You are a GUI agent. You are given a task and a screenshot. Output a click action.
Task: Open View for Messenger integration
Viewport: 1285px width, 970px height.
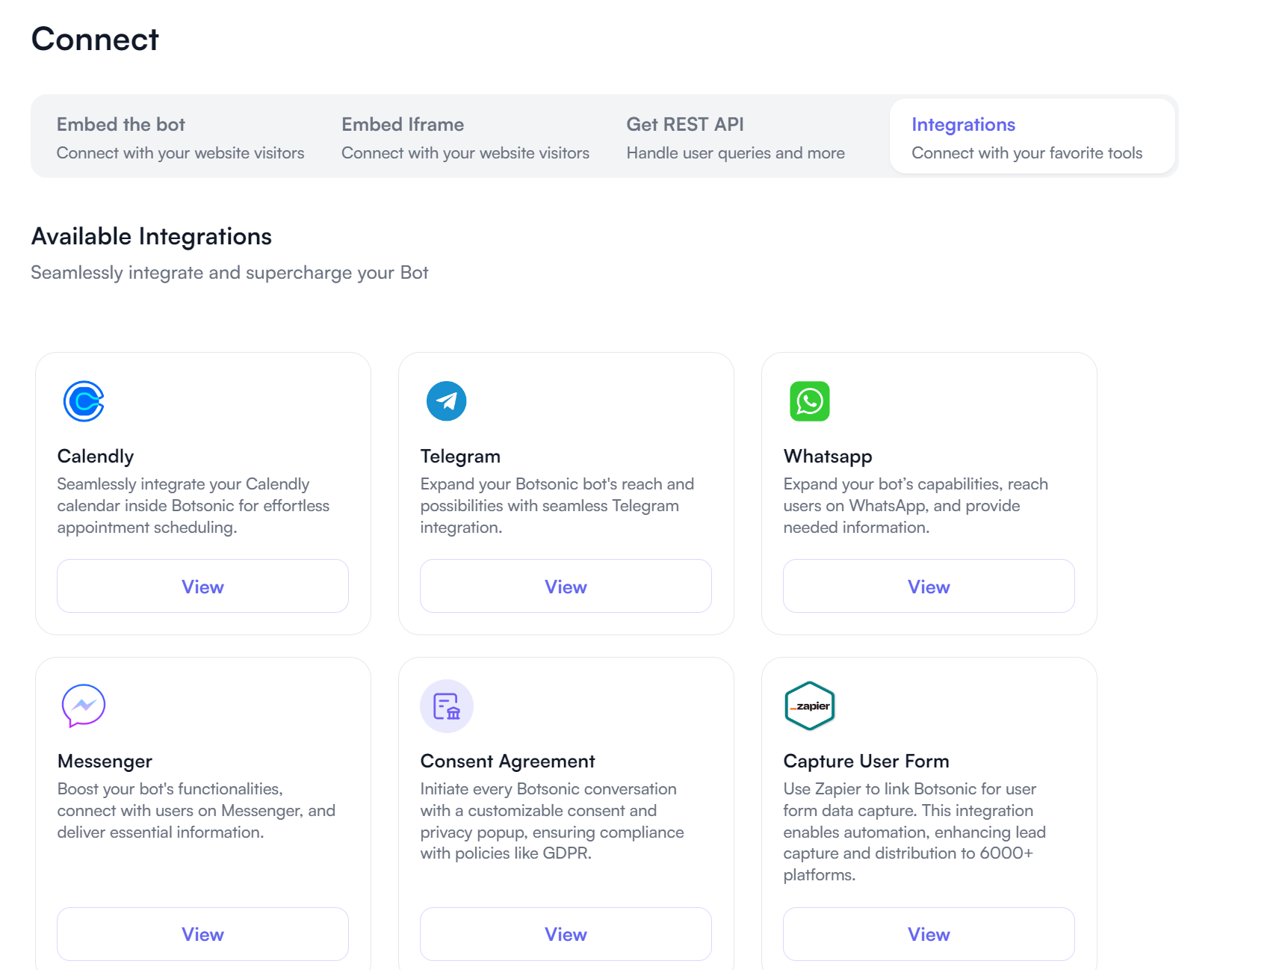tap(202, 934)
